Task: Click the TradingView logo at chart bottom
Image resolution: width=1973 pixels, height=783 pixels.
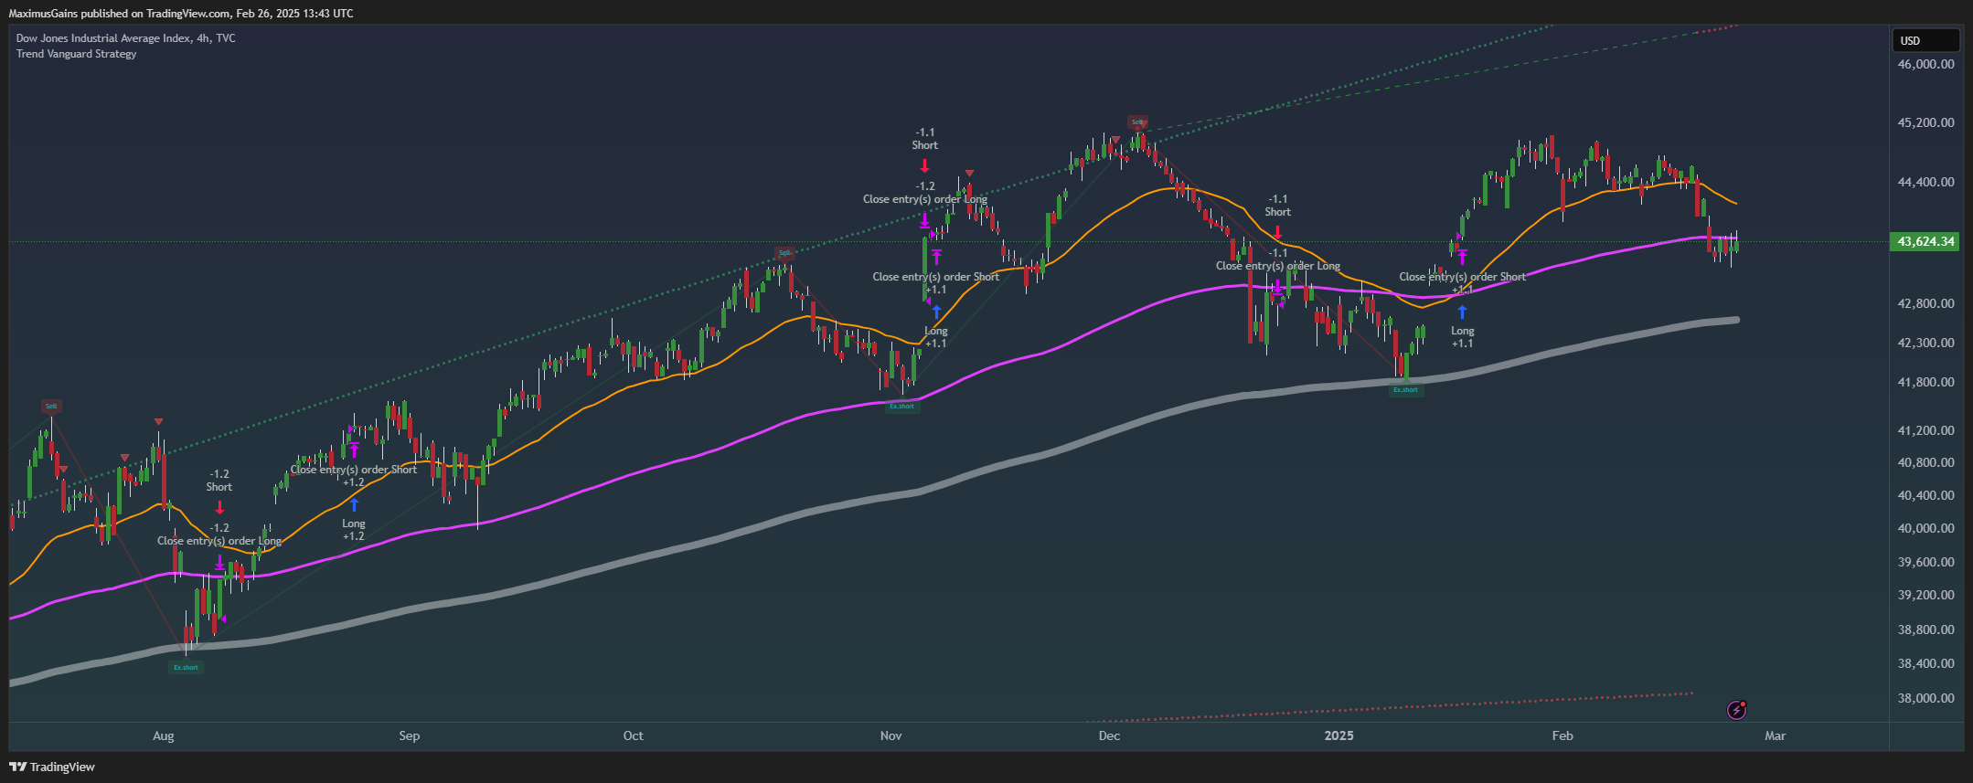Action: [x=52, y=767]
